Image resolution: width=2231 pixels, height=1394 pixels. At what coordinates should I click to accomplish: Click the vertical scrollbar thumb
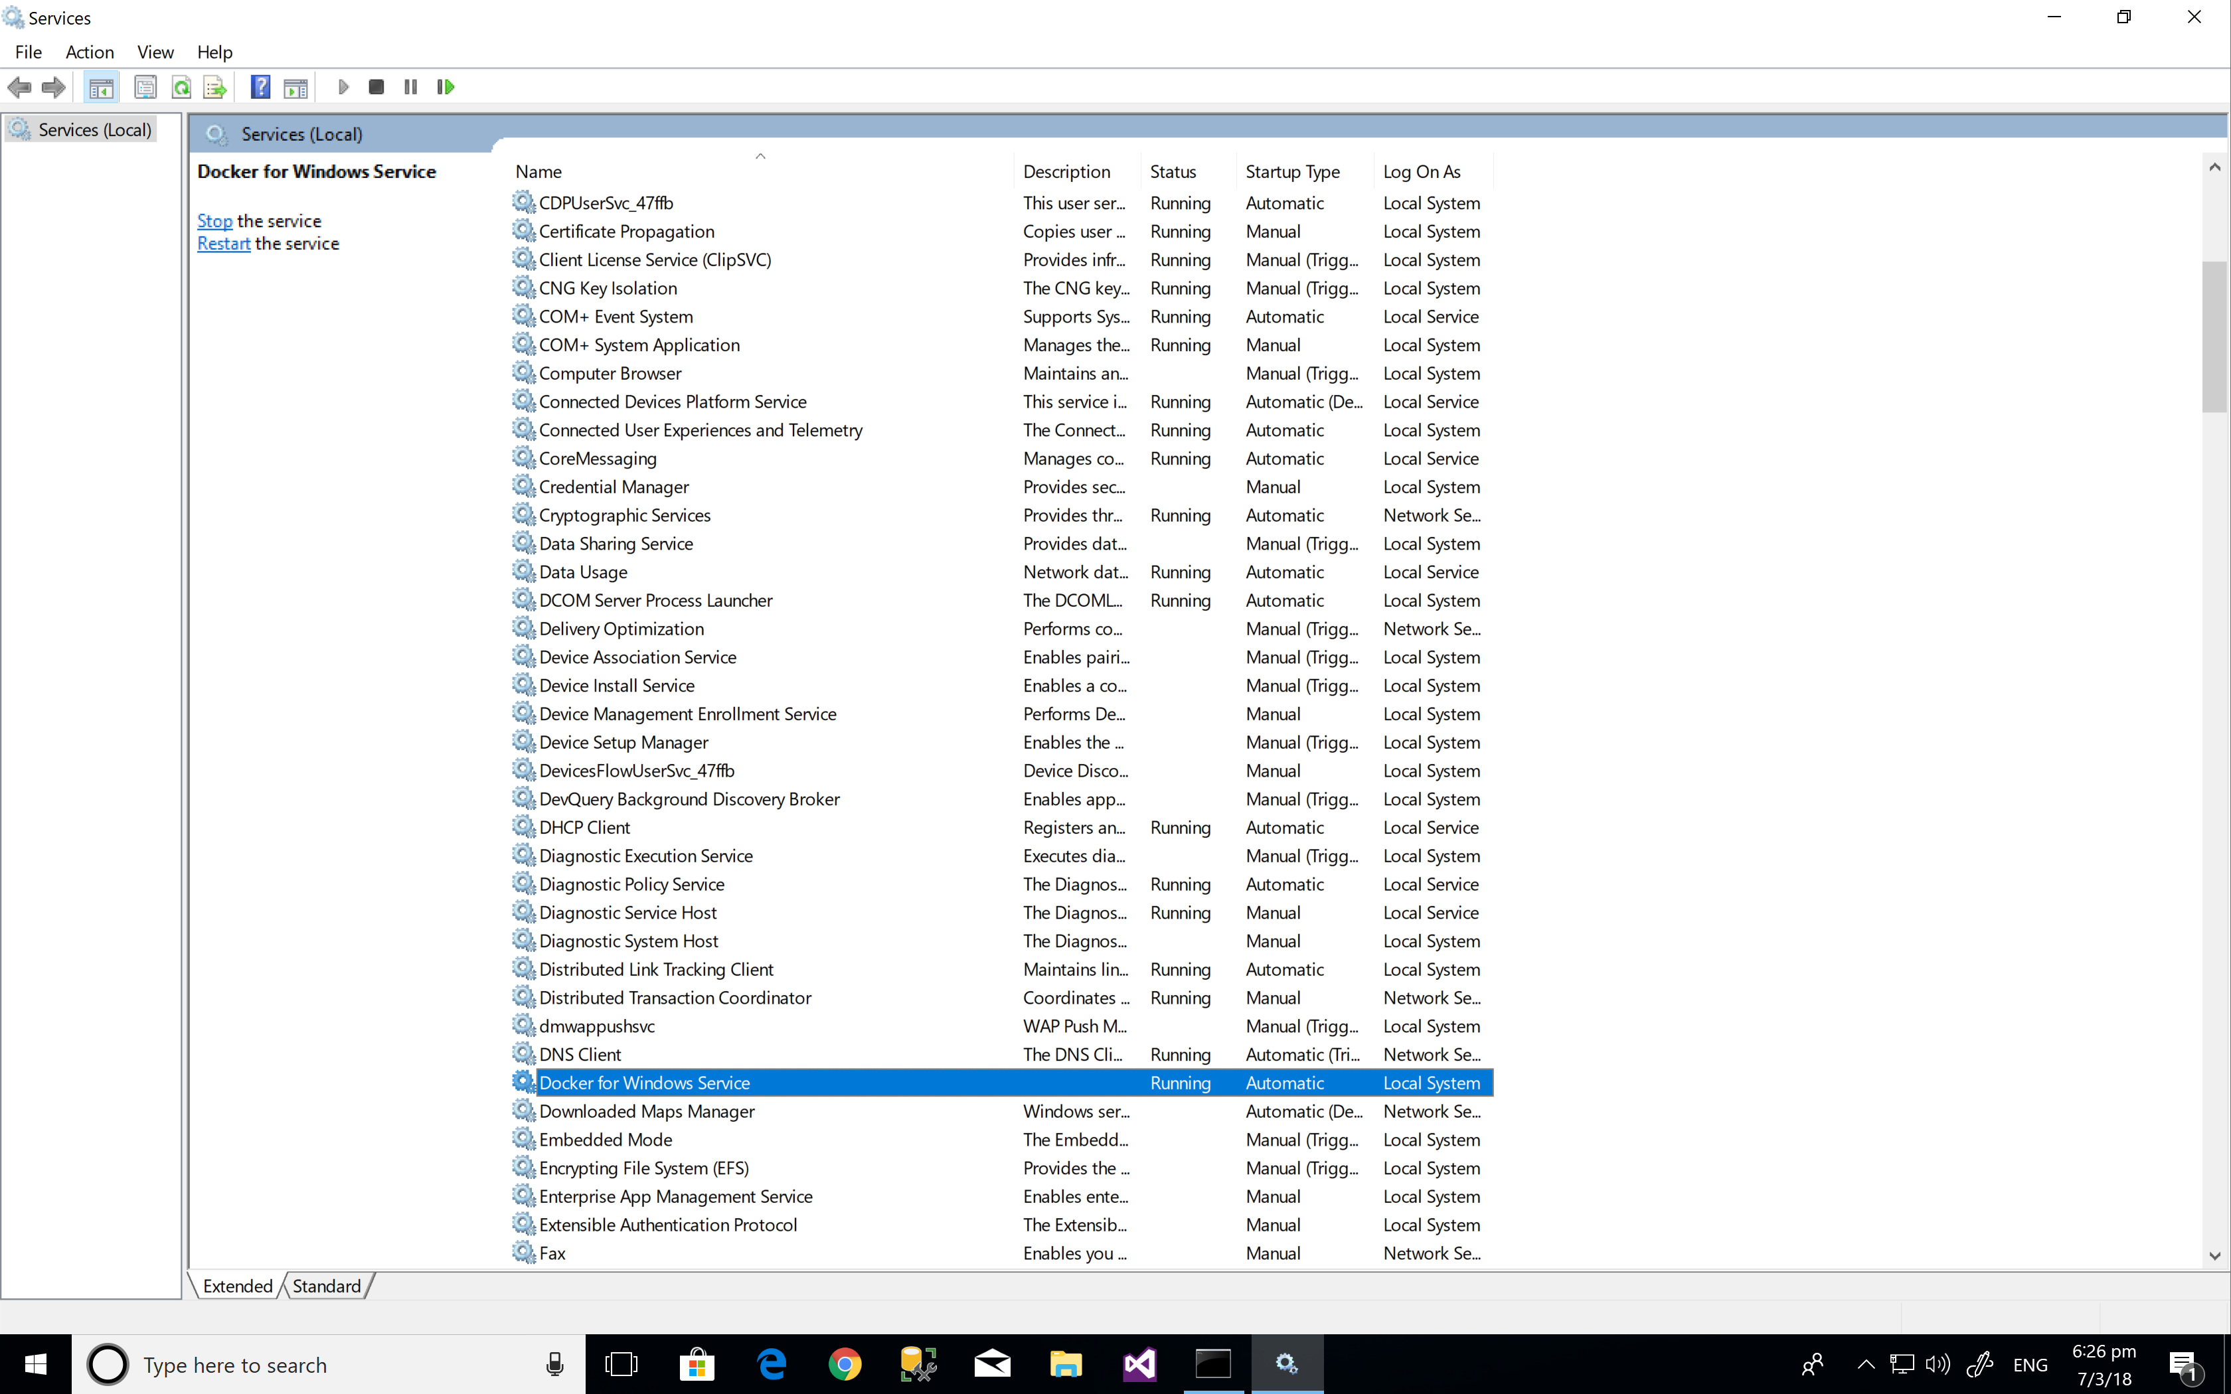tap(2214, 337)
